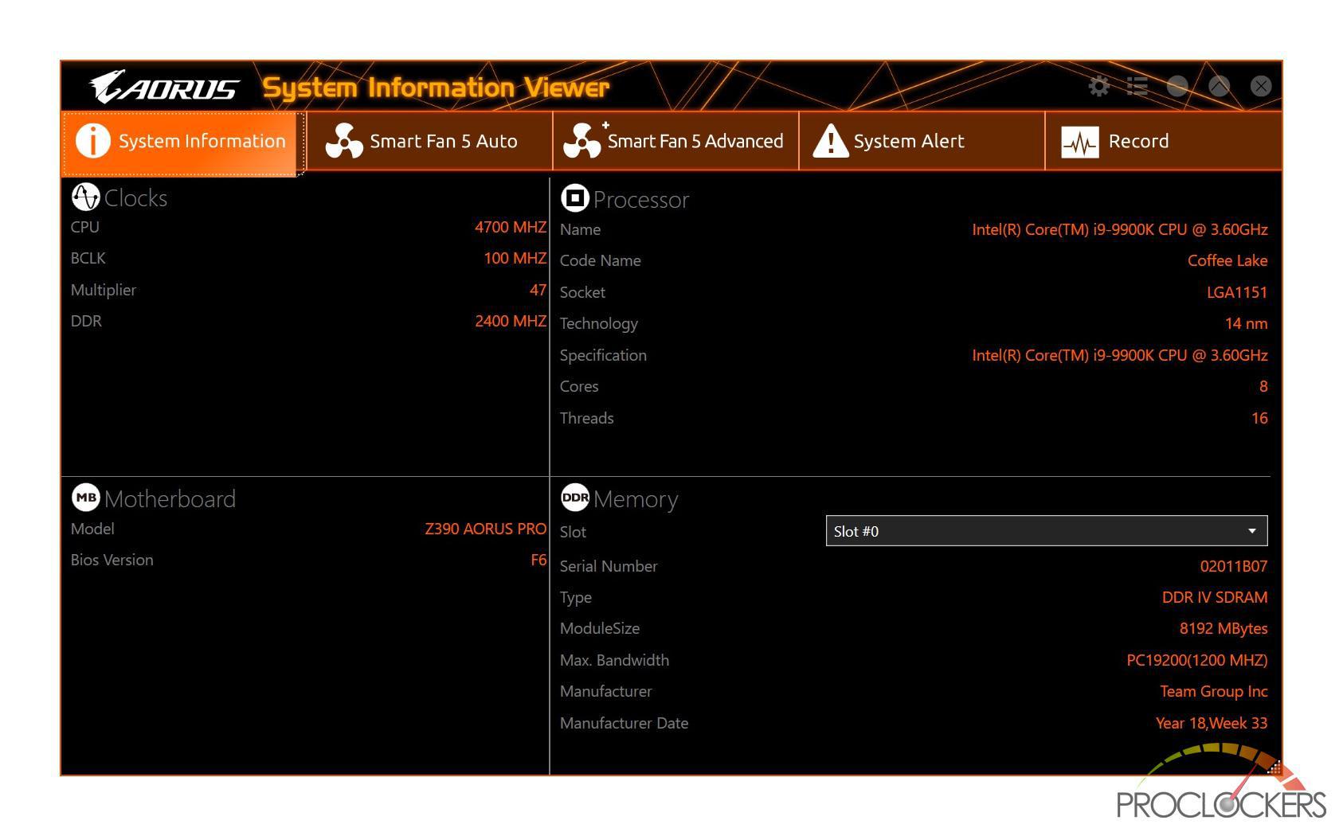Click the Processor section heading
Viewport: 1343px width, 836px height.
640,200
